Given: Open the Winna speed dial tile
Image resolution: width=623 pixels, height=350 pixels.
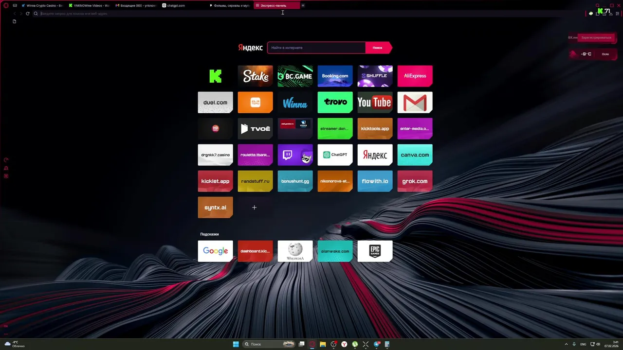Looking at the screenshot, I should 295,102.
